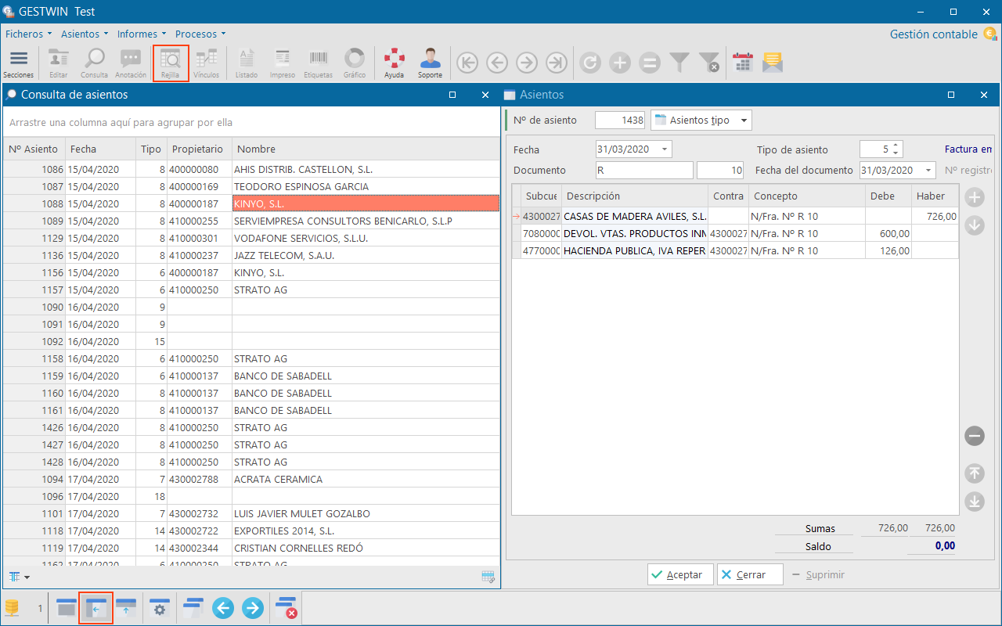Open the mail envelope toolbar icon
1002x626 pixels.
tap(773, 62)
